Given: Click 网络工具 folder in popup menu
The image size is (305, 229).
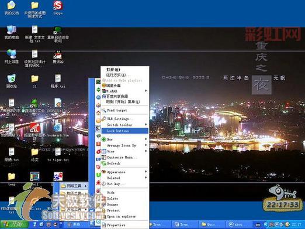Looking at the screenshot, I should (x=74, y=186).
